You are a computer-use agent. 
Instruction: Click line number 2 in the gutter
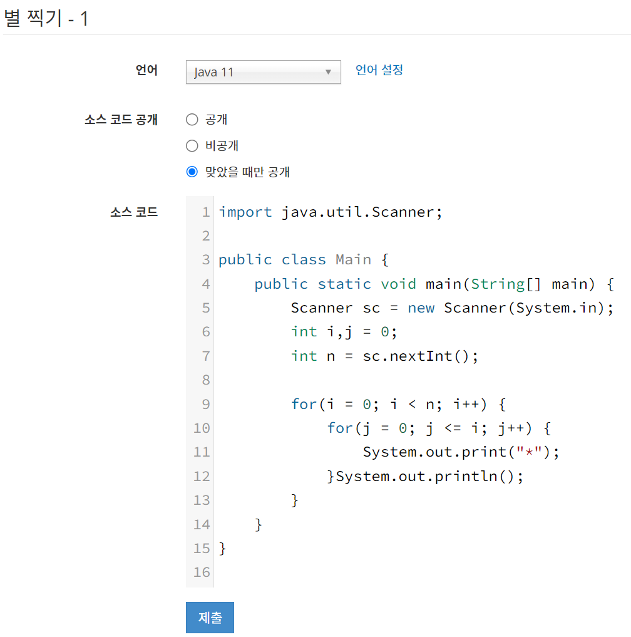[206, 236]
